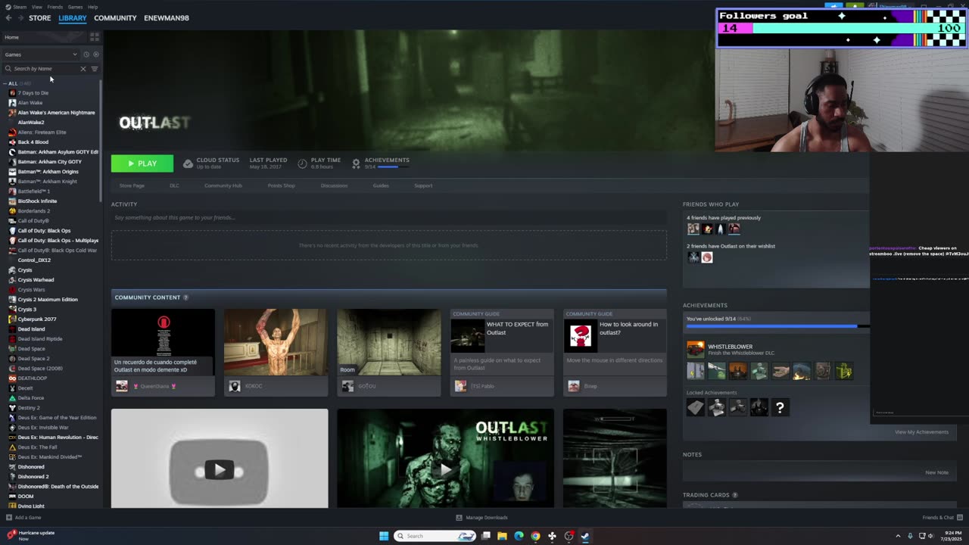Open the Discussions link

(x=334, y=185)
